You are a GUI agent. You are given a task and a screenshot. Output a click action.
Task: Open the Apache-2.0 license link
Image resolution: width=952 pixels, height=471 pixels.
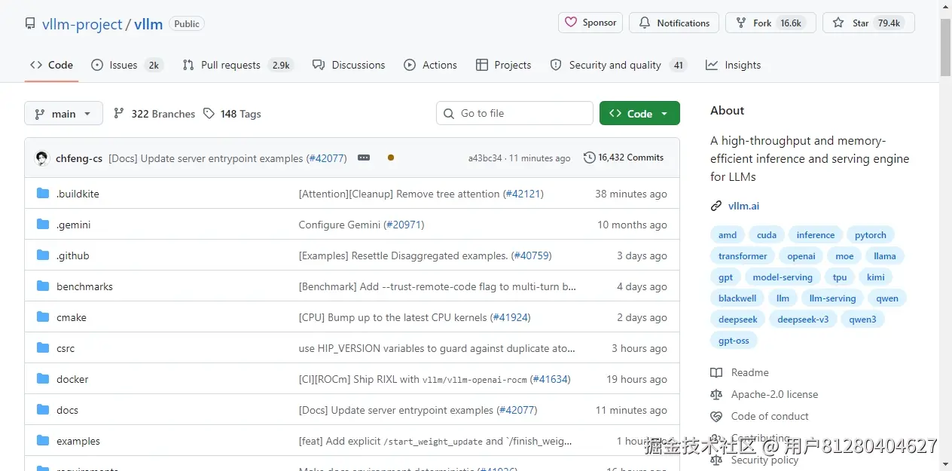pos(764,394)
